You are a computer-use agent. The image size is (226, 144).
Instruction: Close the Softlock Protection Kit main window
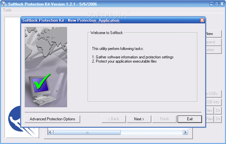pos(222,4)
